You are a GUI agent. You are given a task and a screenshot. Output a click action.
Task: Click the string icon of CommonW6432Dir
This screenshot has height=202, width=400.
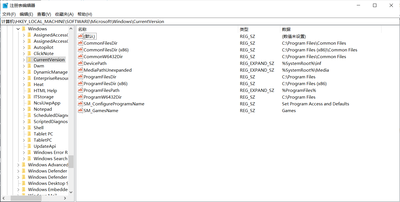coord(80,56)
